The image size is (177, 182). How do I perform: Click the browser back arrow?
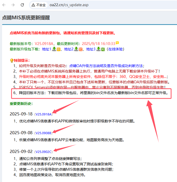coord(5,5)
